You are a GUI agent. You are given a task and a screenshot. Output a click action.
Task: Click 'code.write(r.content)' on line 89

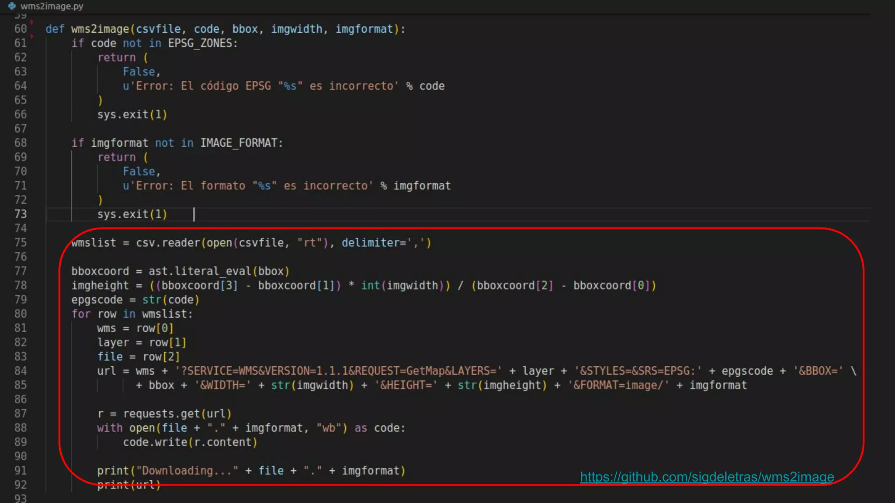pos(190,442)
